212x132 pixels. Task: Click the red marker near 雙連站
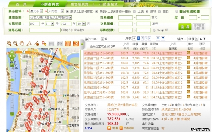point(47,114)
